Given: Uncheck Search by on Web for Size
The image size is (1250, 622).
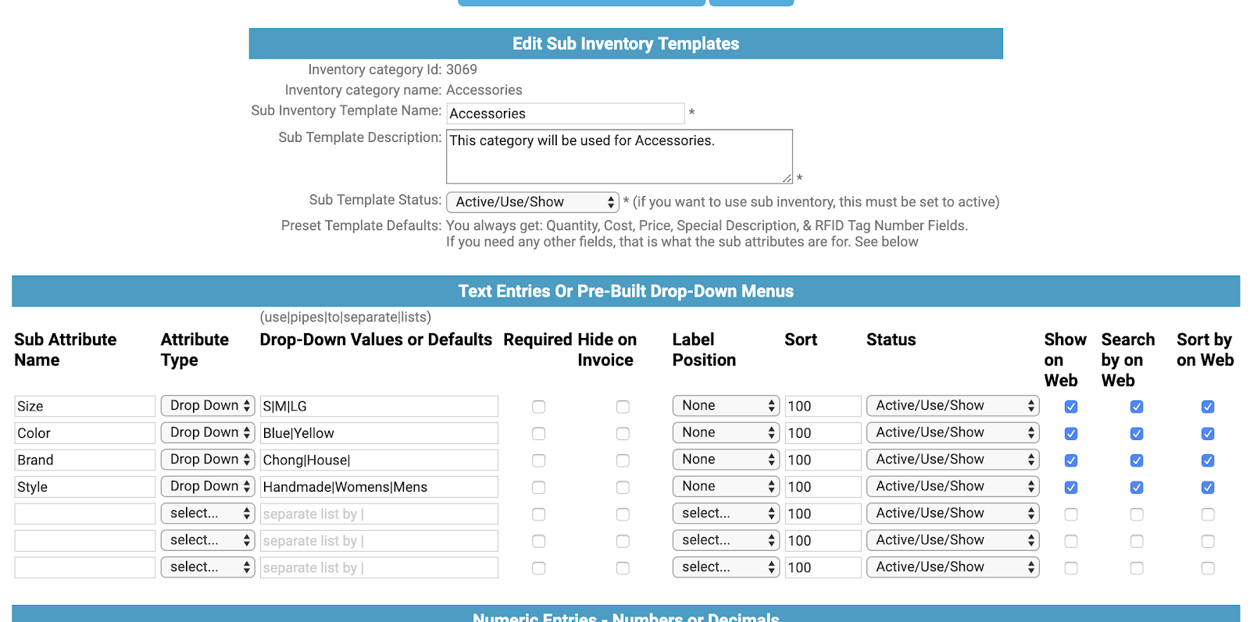Looking at the screenshot, I should tap(1137, 407).
